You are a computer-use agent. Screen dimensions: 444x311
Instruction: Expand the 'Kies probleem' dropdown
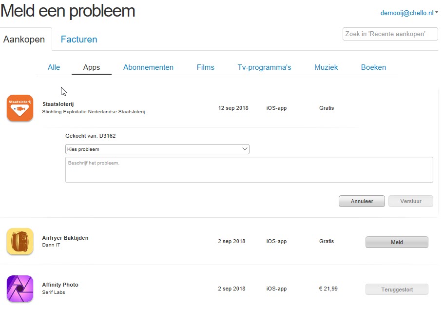click(157, 149)
